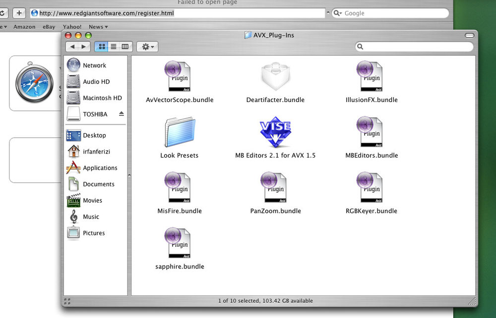Image resolution: width=496 pixels, height=318 pixels.
Task: Open eBay bookmark in Safari
Action: (49, 27)
